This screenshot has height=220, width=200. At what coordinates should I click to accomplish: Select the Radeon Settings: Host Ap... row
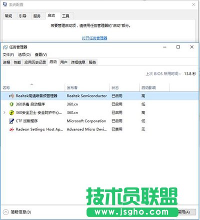[x=100, y=129]
